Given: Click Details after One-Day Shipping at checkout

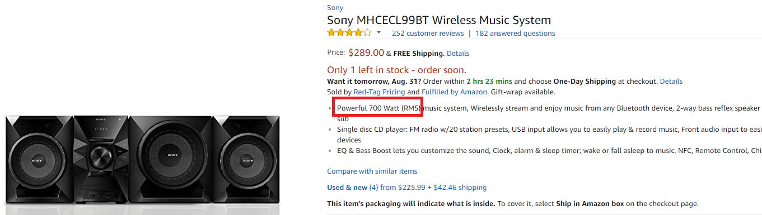Looking at the screenshot, I should (x=671, y=82).
